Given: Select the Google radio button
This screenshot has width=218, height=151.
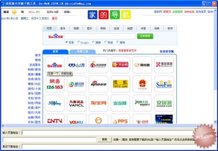Looking at the screenshot, I should click(x=79, y=42).
